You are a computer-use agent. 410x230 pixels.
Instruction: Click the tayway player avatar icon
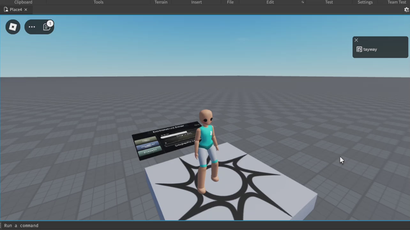[x=359, y=50]
